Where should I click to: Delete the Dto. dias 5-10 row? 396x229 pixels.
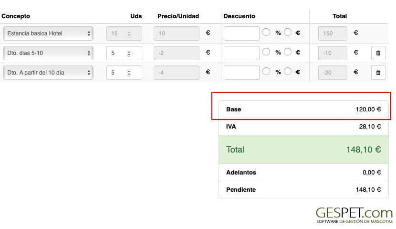point(378,53)
